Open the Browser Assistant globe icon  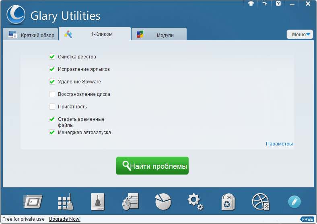(x=261, y=201)
